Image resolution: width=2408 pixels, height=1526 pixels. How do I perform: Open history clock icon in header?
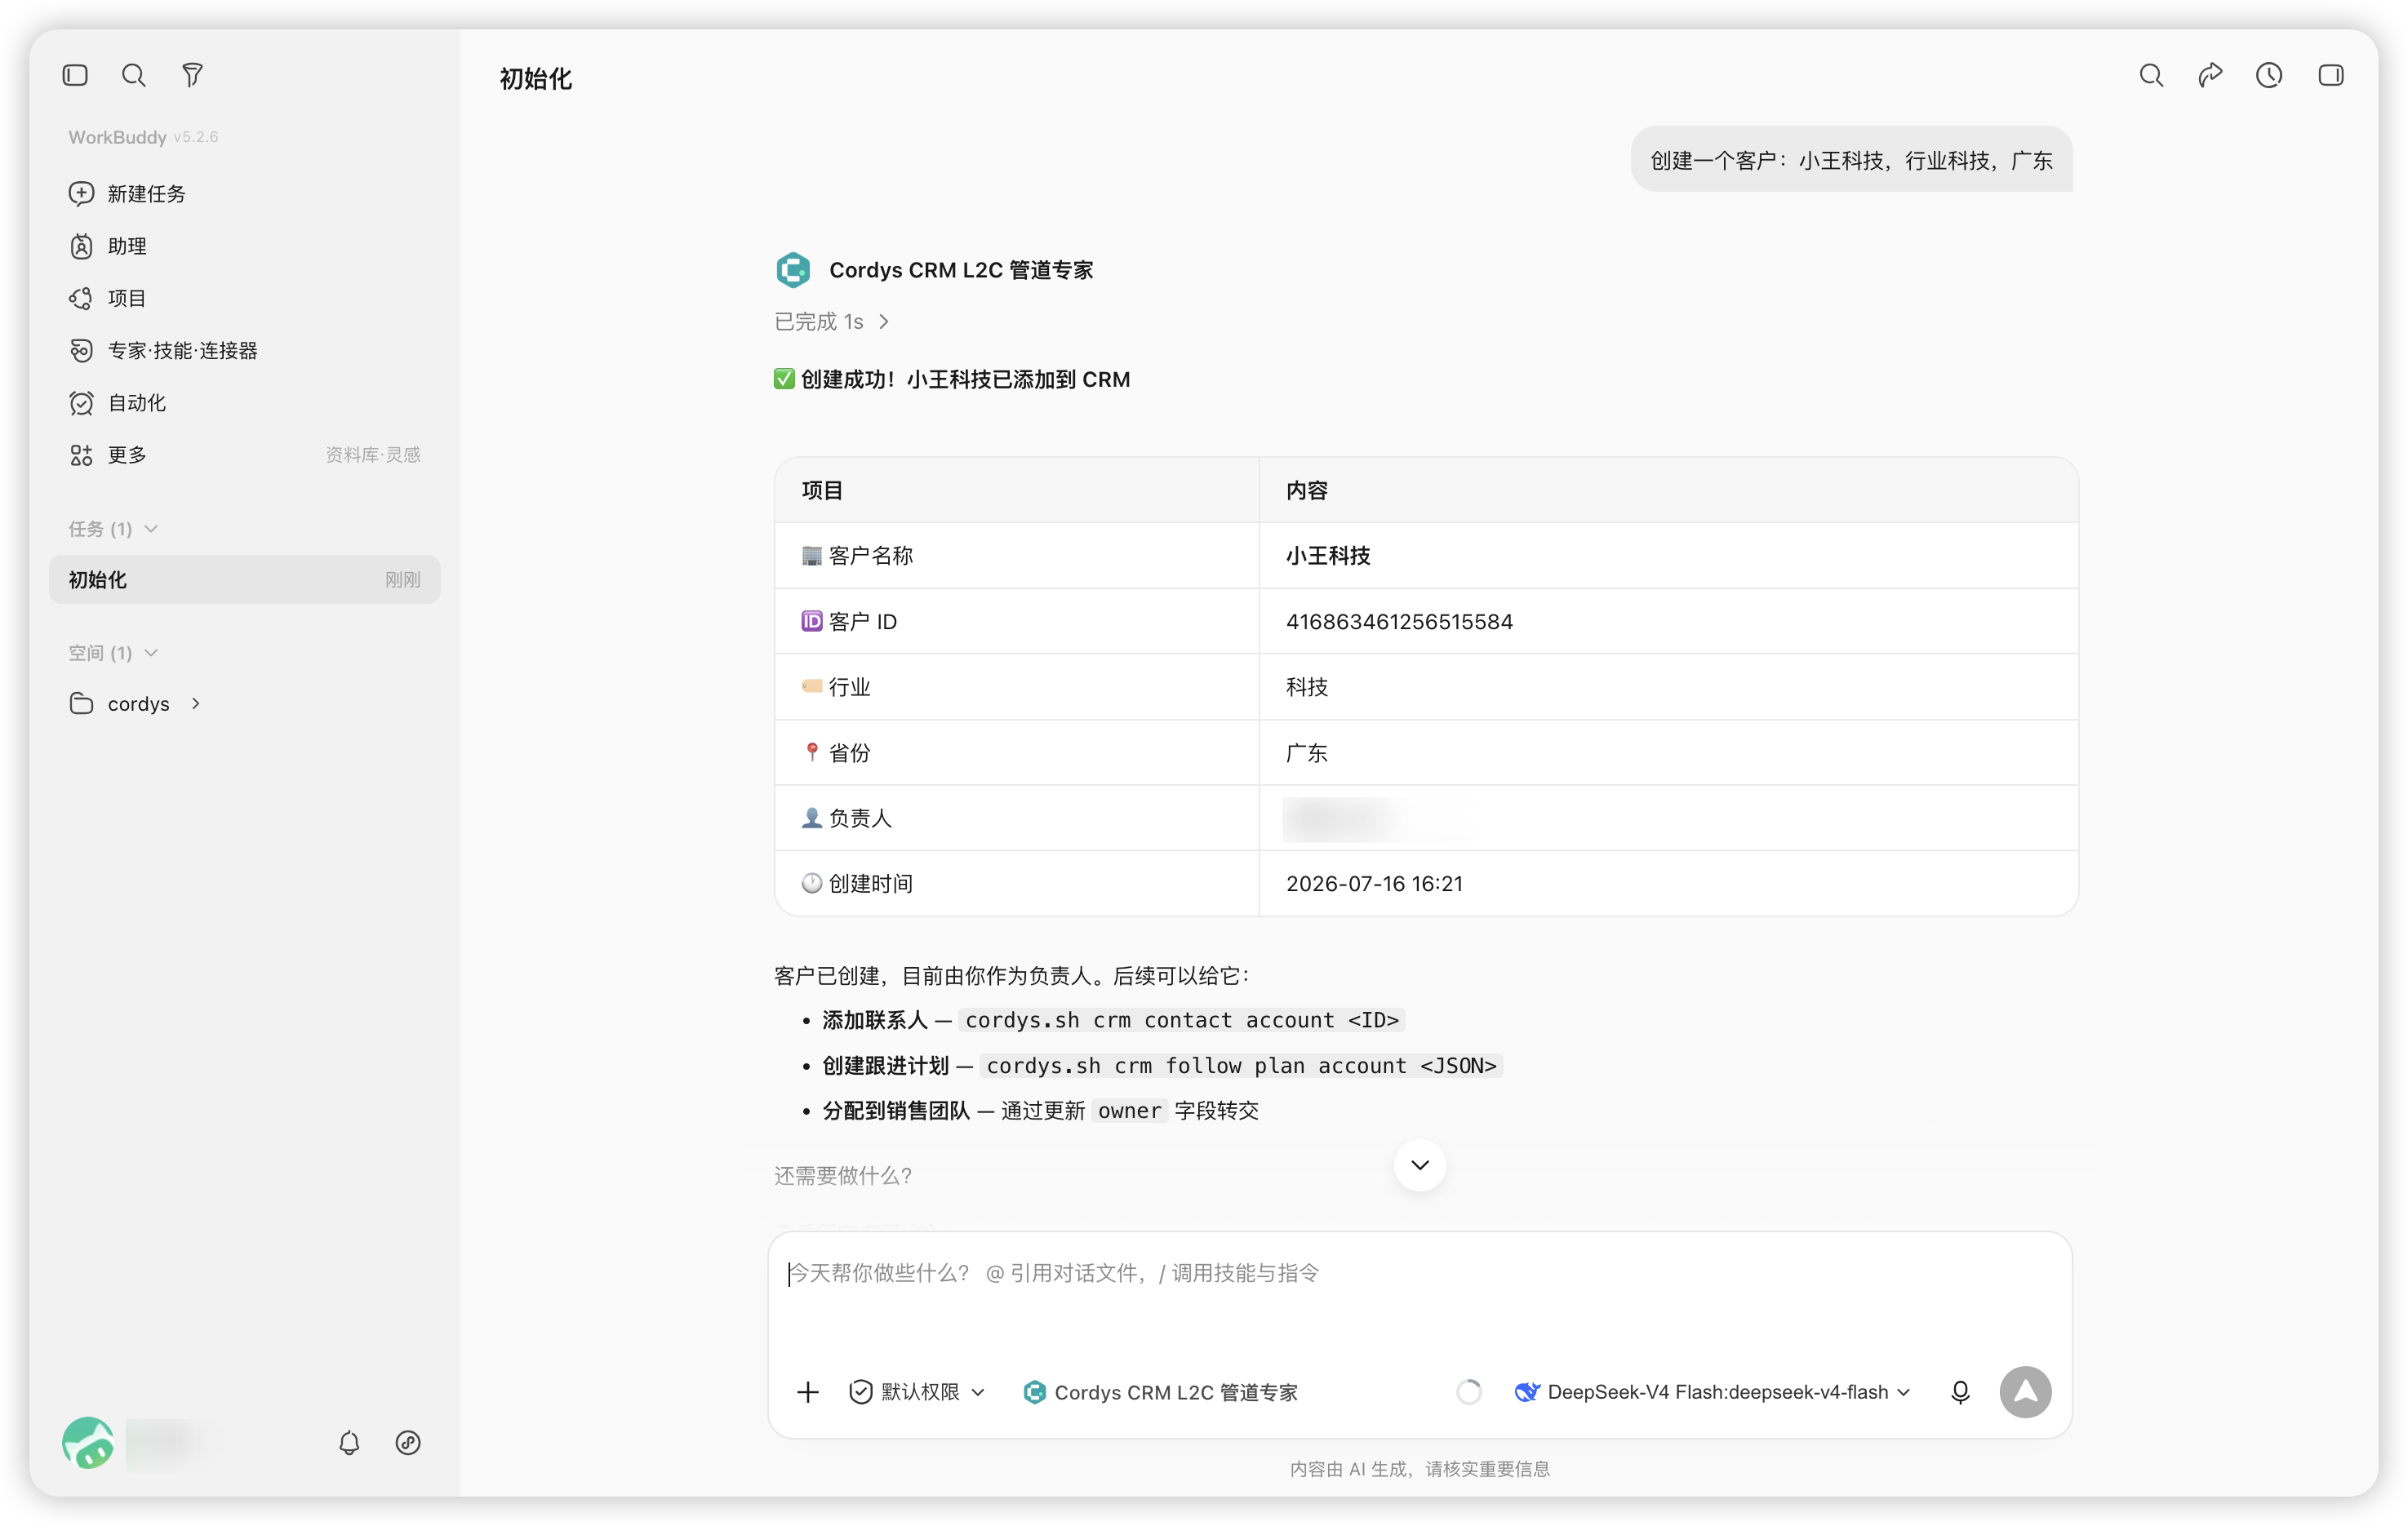pyautogui.click(x=2269, y=75)
